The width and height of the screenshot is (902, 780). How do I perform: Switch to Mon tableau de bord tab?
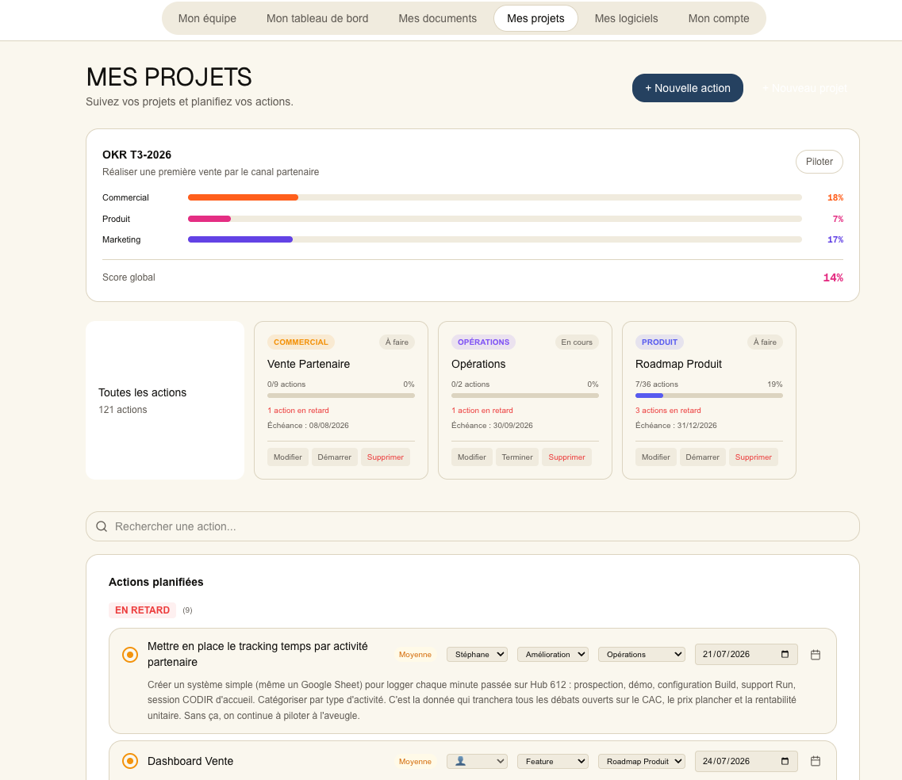pyautogui.click(x=317, y=18)
